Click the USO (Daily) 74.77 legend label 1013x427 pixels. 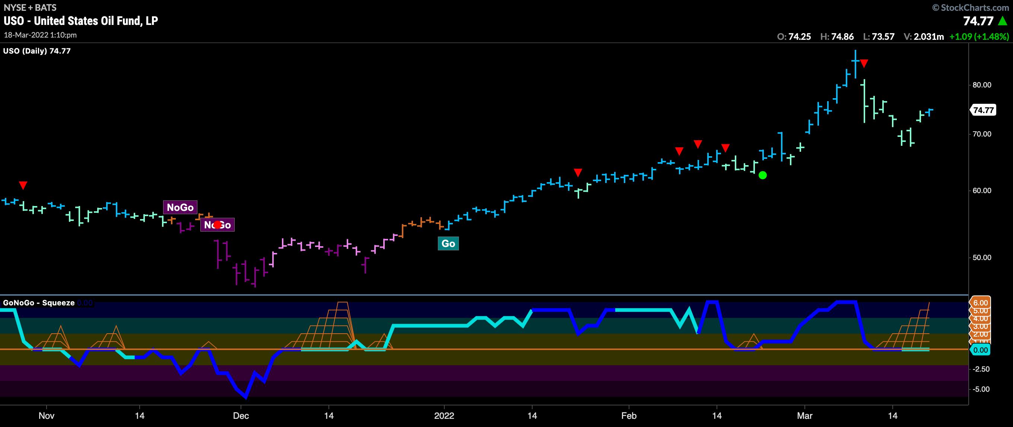click(x=37, y=51)
